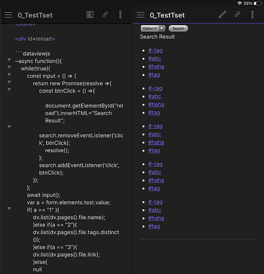Open #tag link in second list

point(154,113)
